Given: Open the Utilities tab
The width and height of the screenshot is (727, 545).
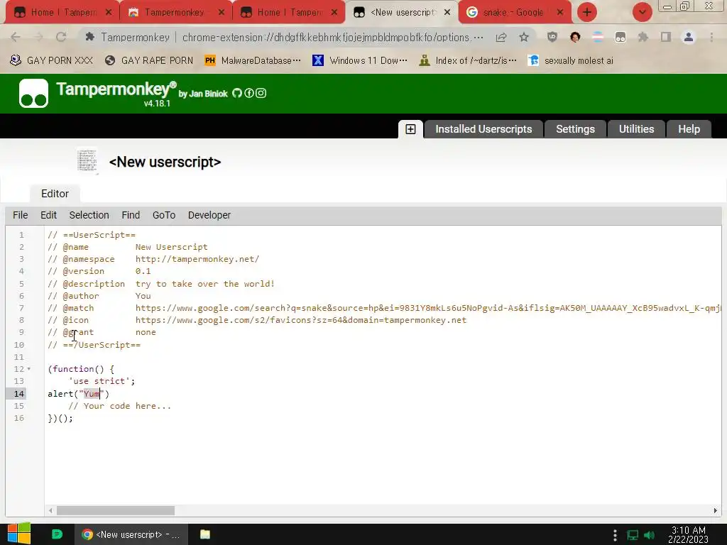Looking at the screenshot, I should pyautogui.click(x=636, y=129).
